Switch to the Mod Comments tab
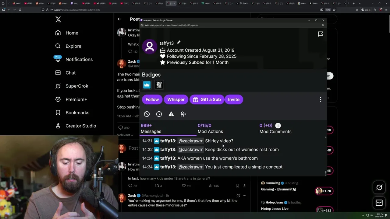Image resolution: width=390 pixels, height=219 pixels. (275, 128)
